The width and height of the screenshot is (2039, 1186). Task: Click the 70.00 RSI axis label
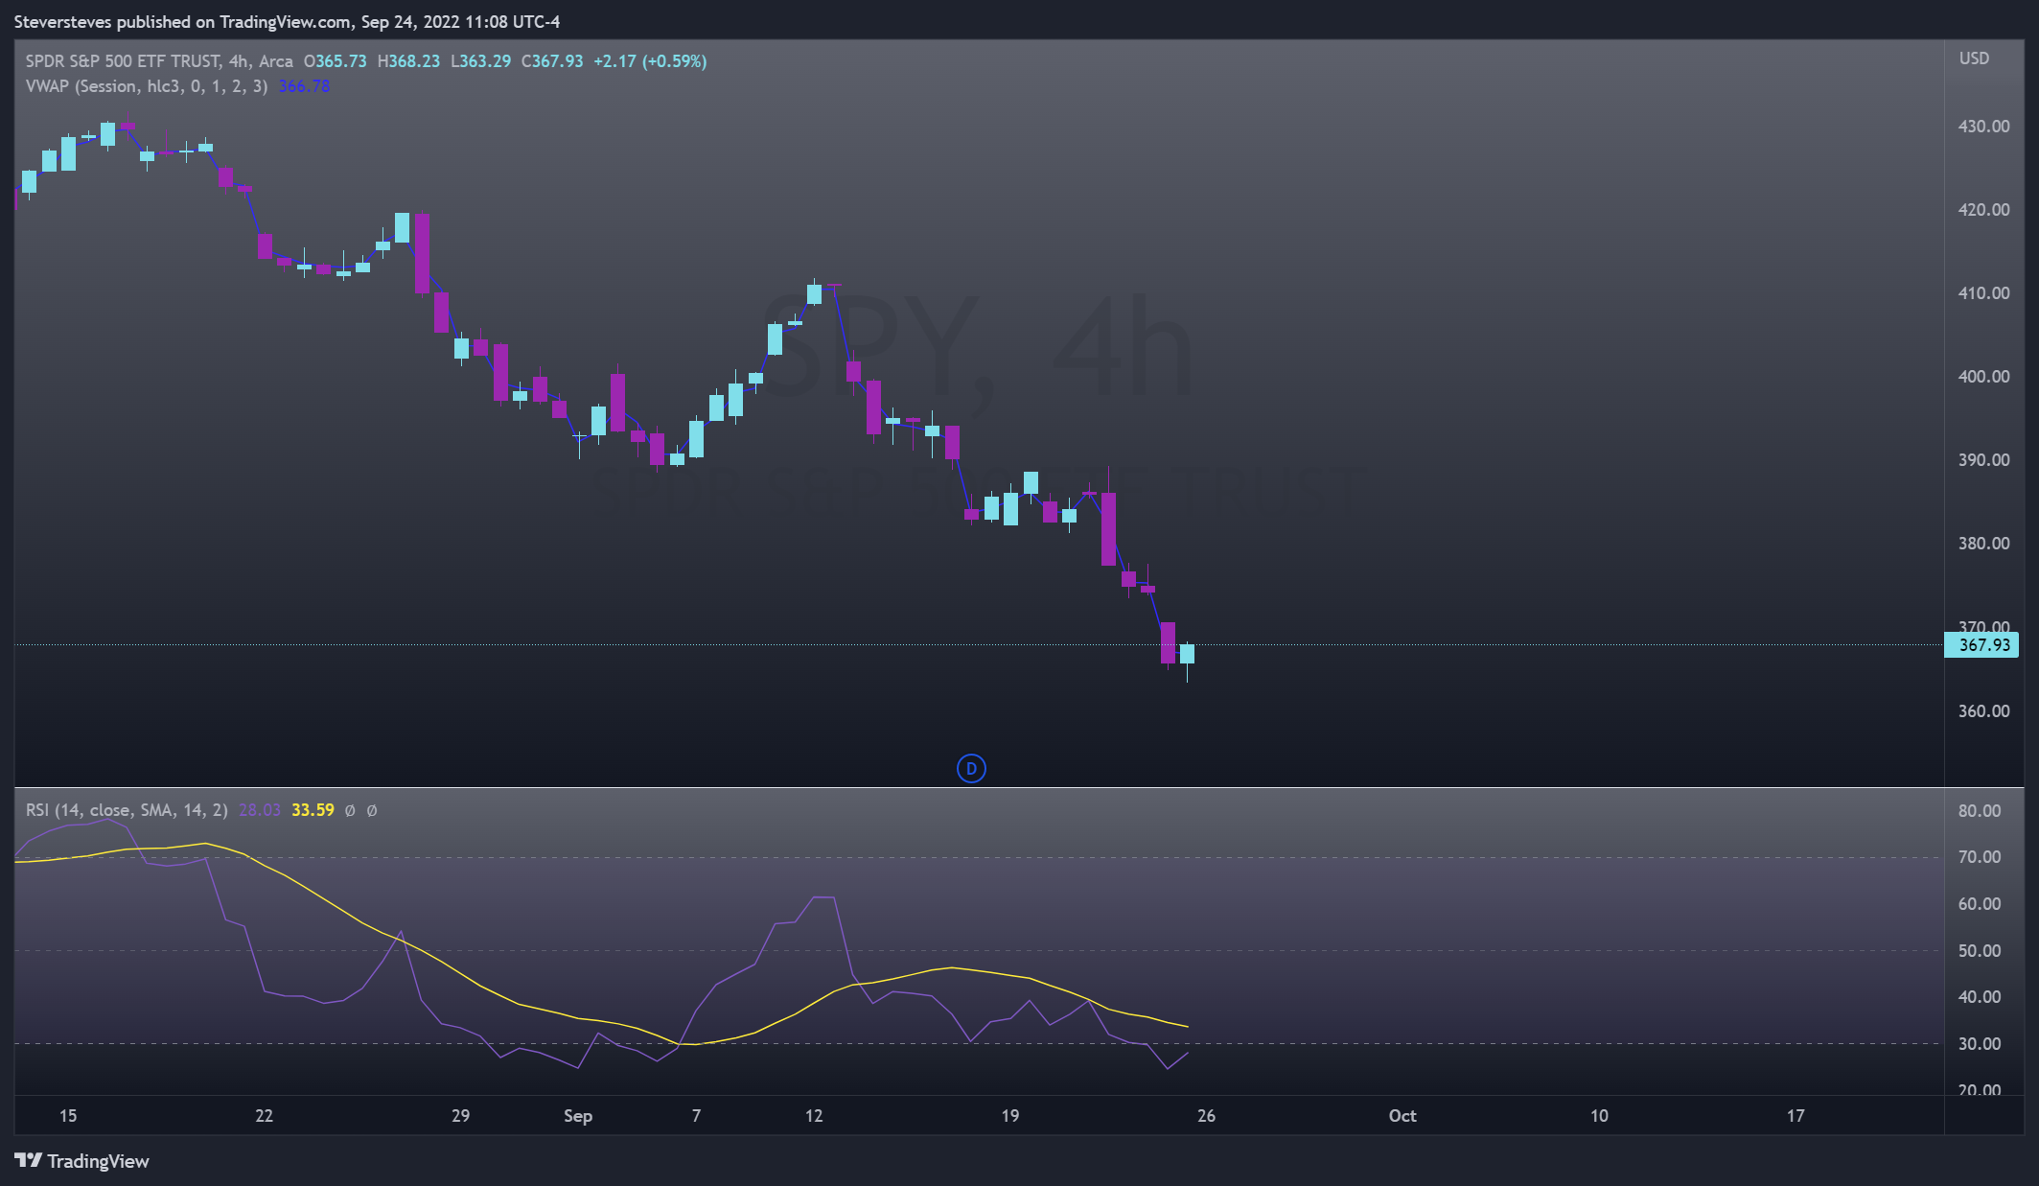(x=1980, y=857)
